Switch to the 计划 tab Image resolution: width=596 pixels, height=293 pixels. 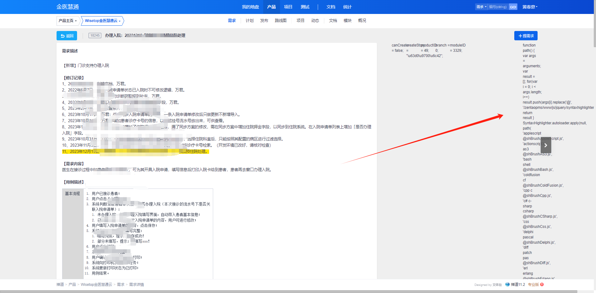click(250, 20)
